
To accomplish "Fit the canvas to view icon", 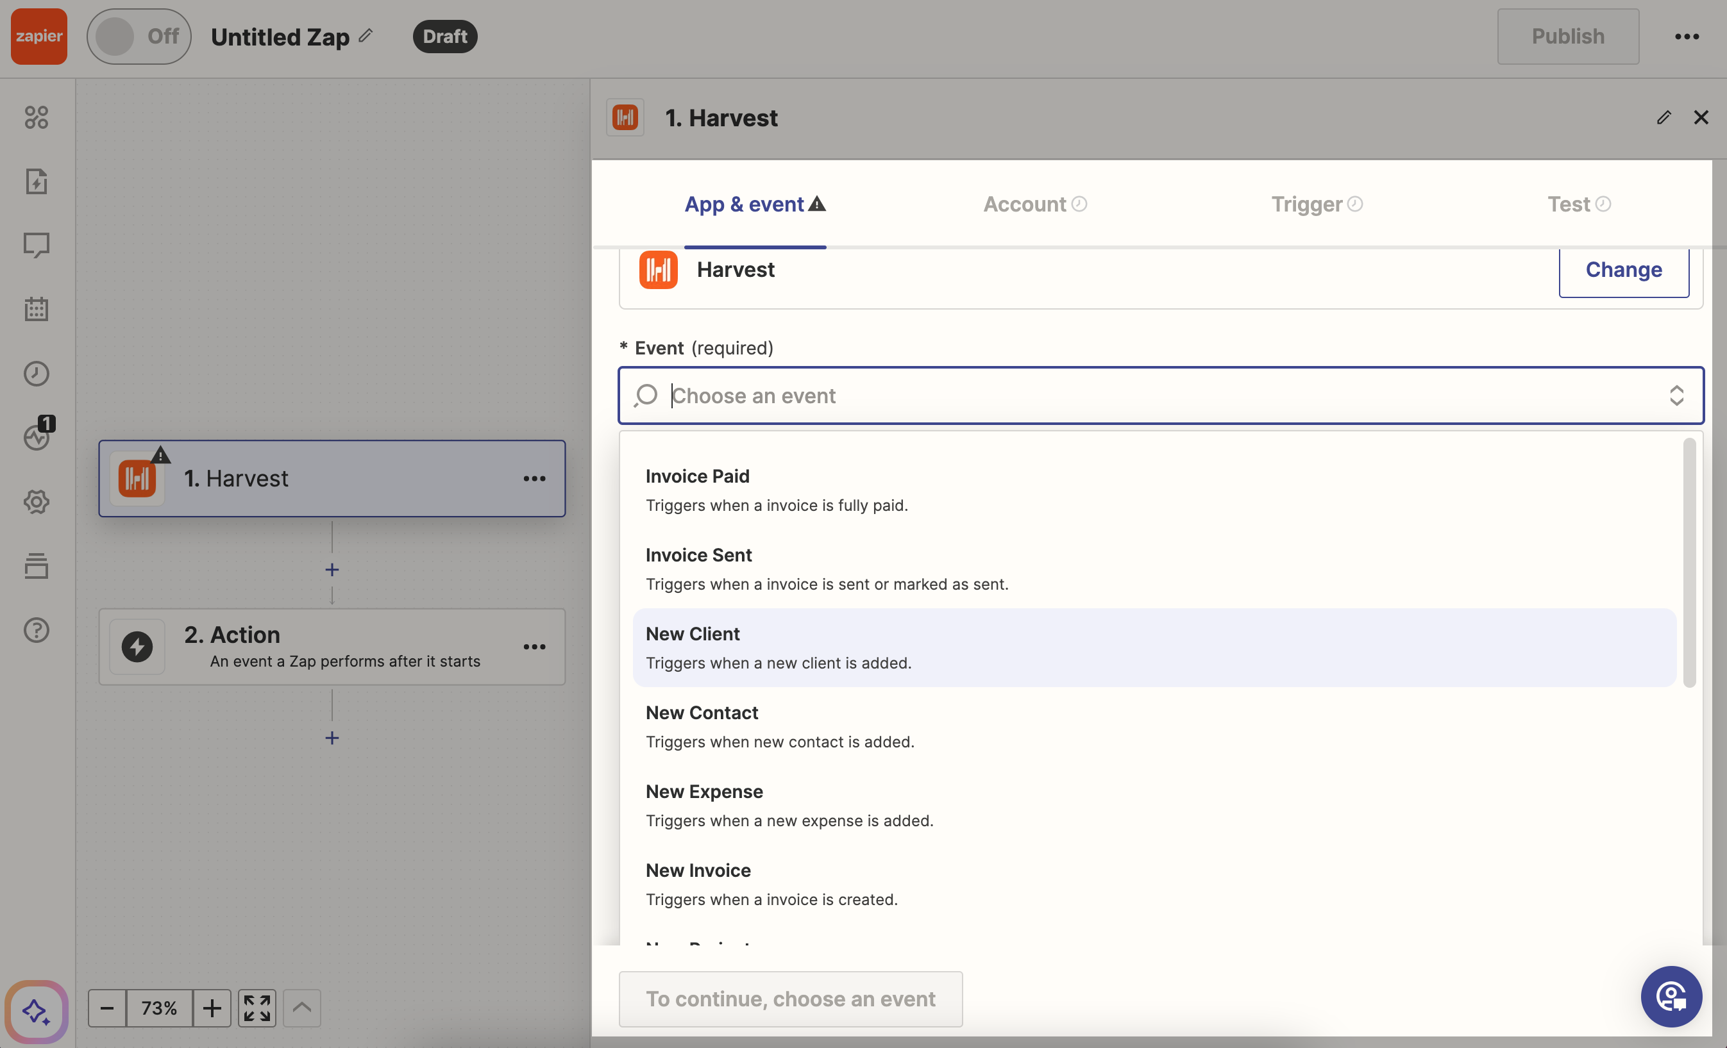I will [x=257, y=1008].
